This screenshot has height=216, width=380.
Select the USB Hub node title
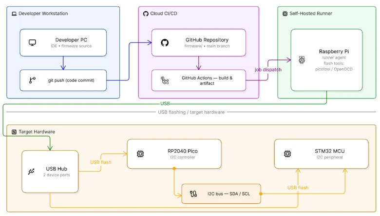click(57, 169)
